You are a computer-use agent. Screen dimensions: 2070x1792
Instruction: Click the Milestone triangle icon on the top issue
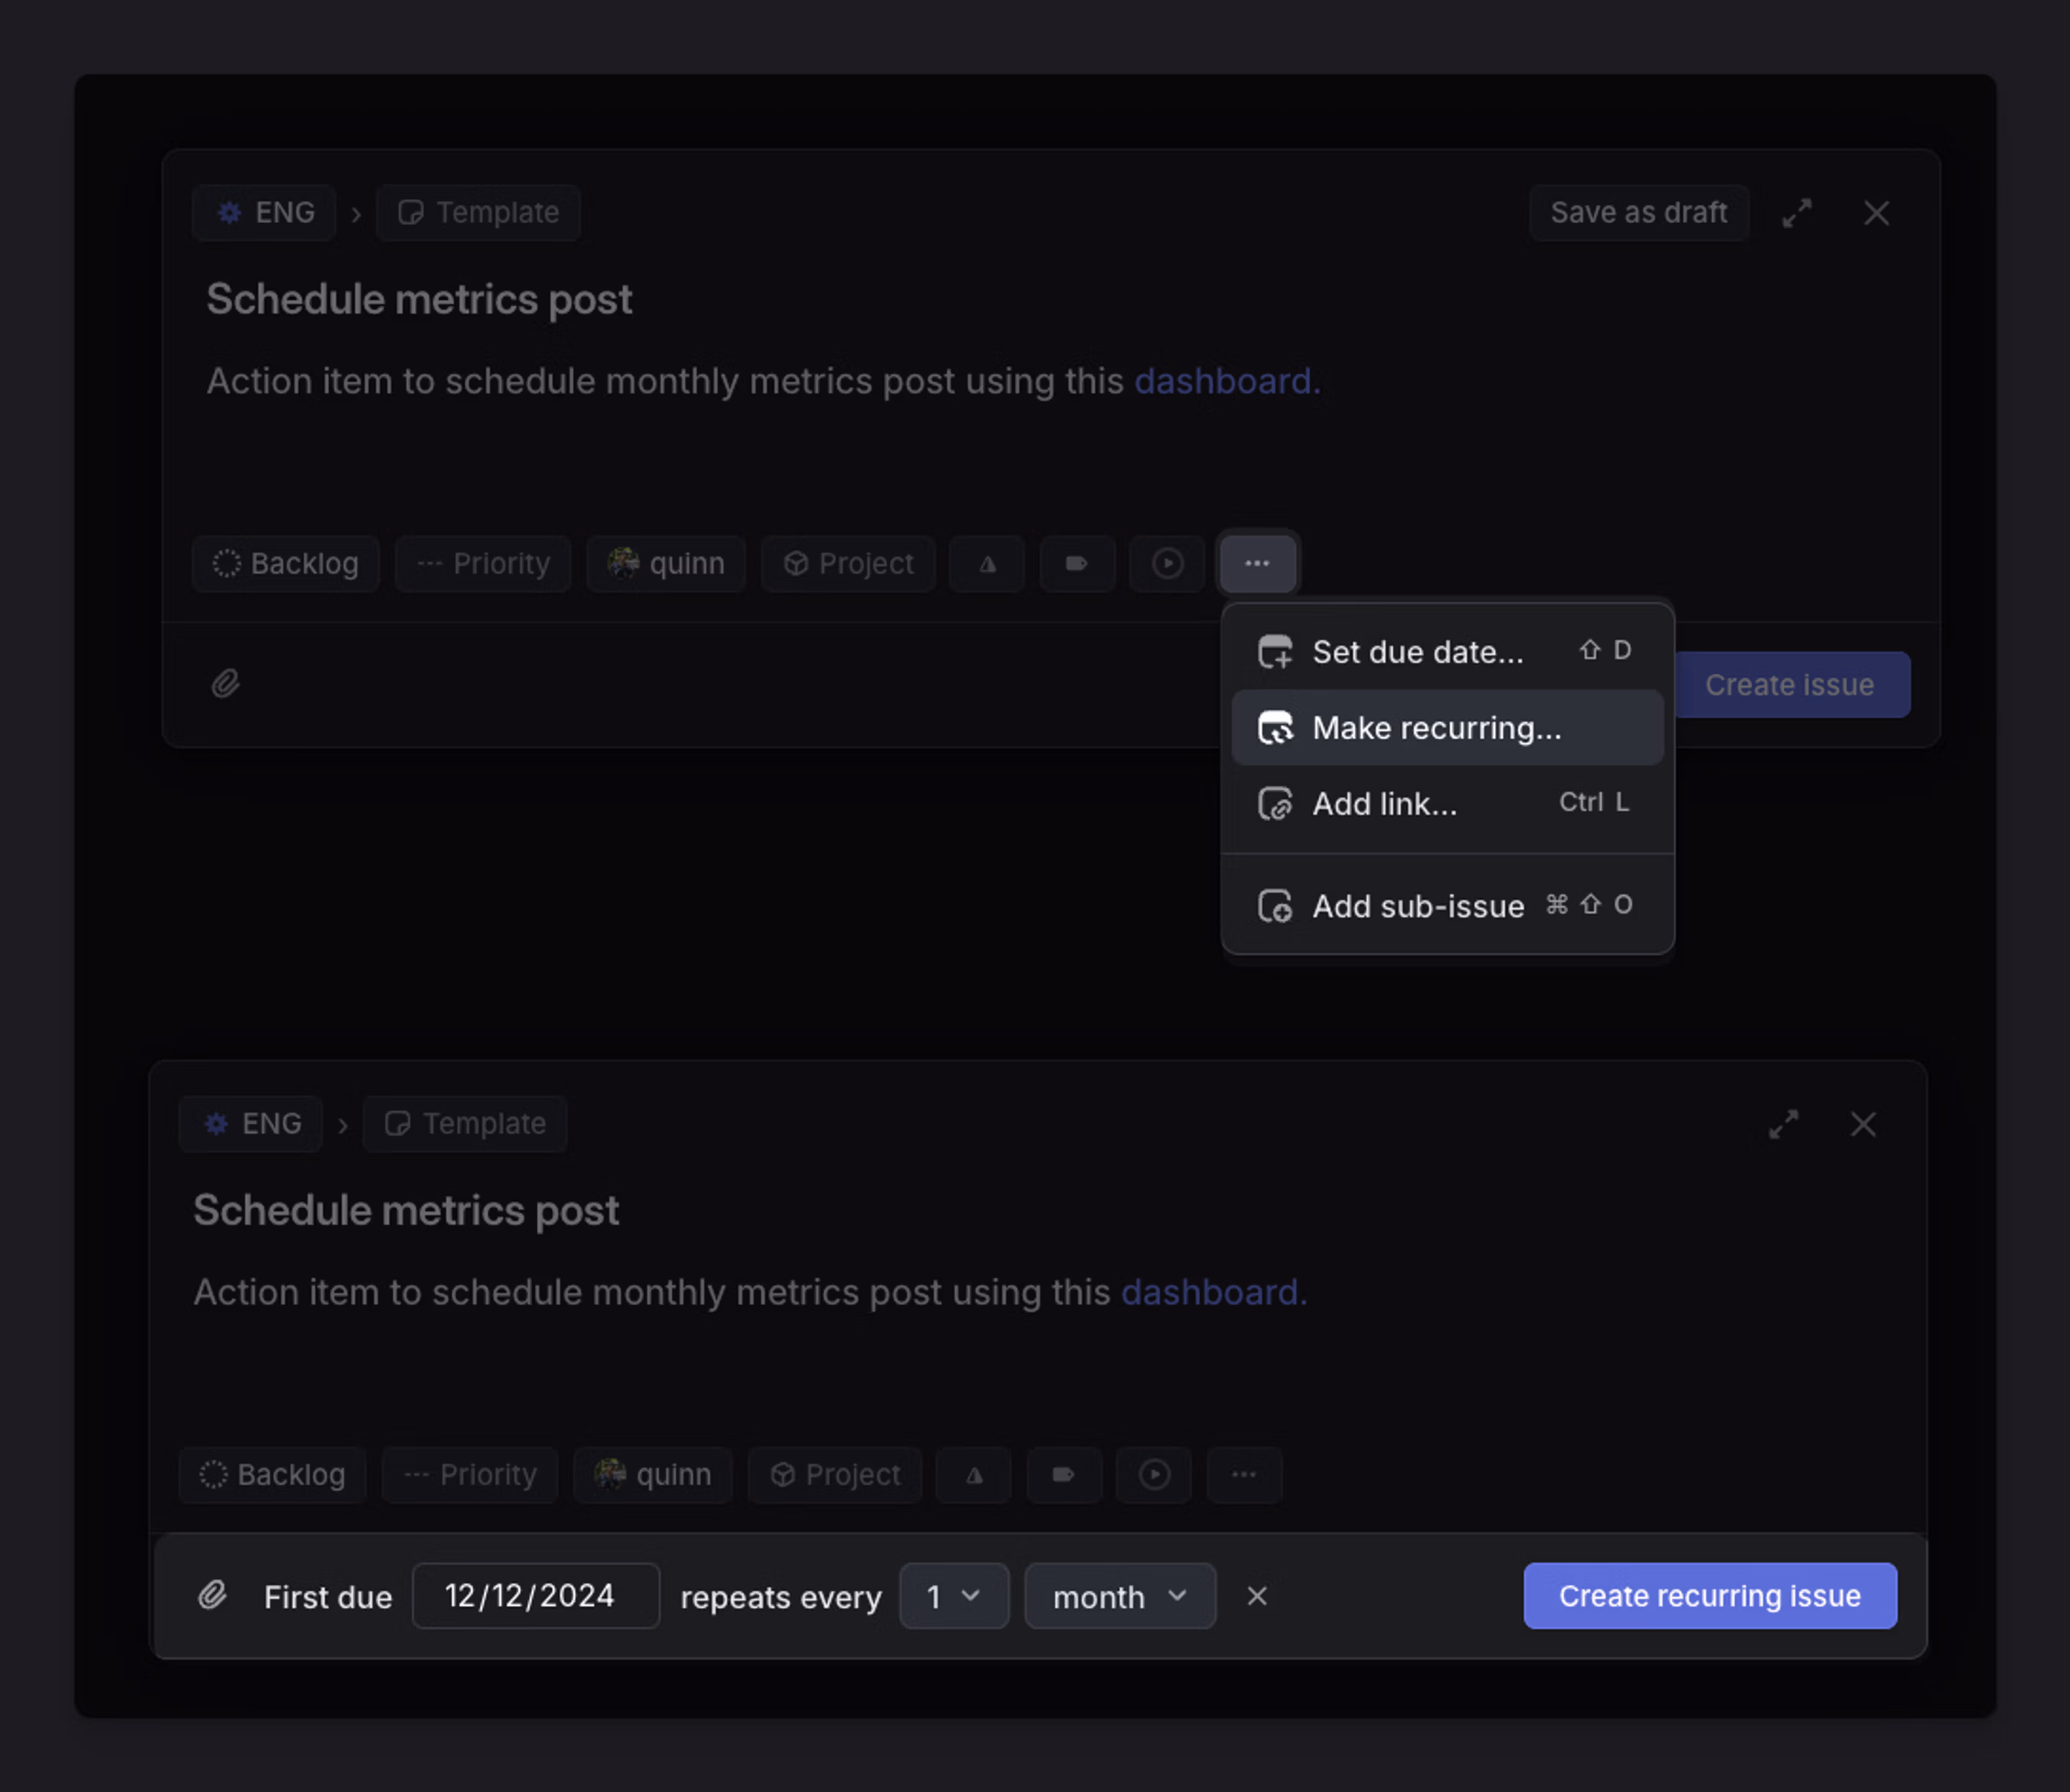[x=985, y=564]
